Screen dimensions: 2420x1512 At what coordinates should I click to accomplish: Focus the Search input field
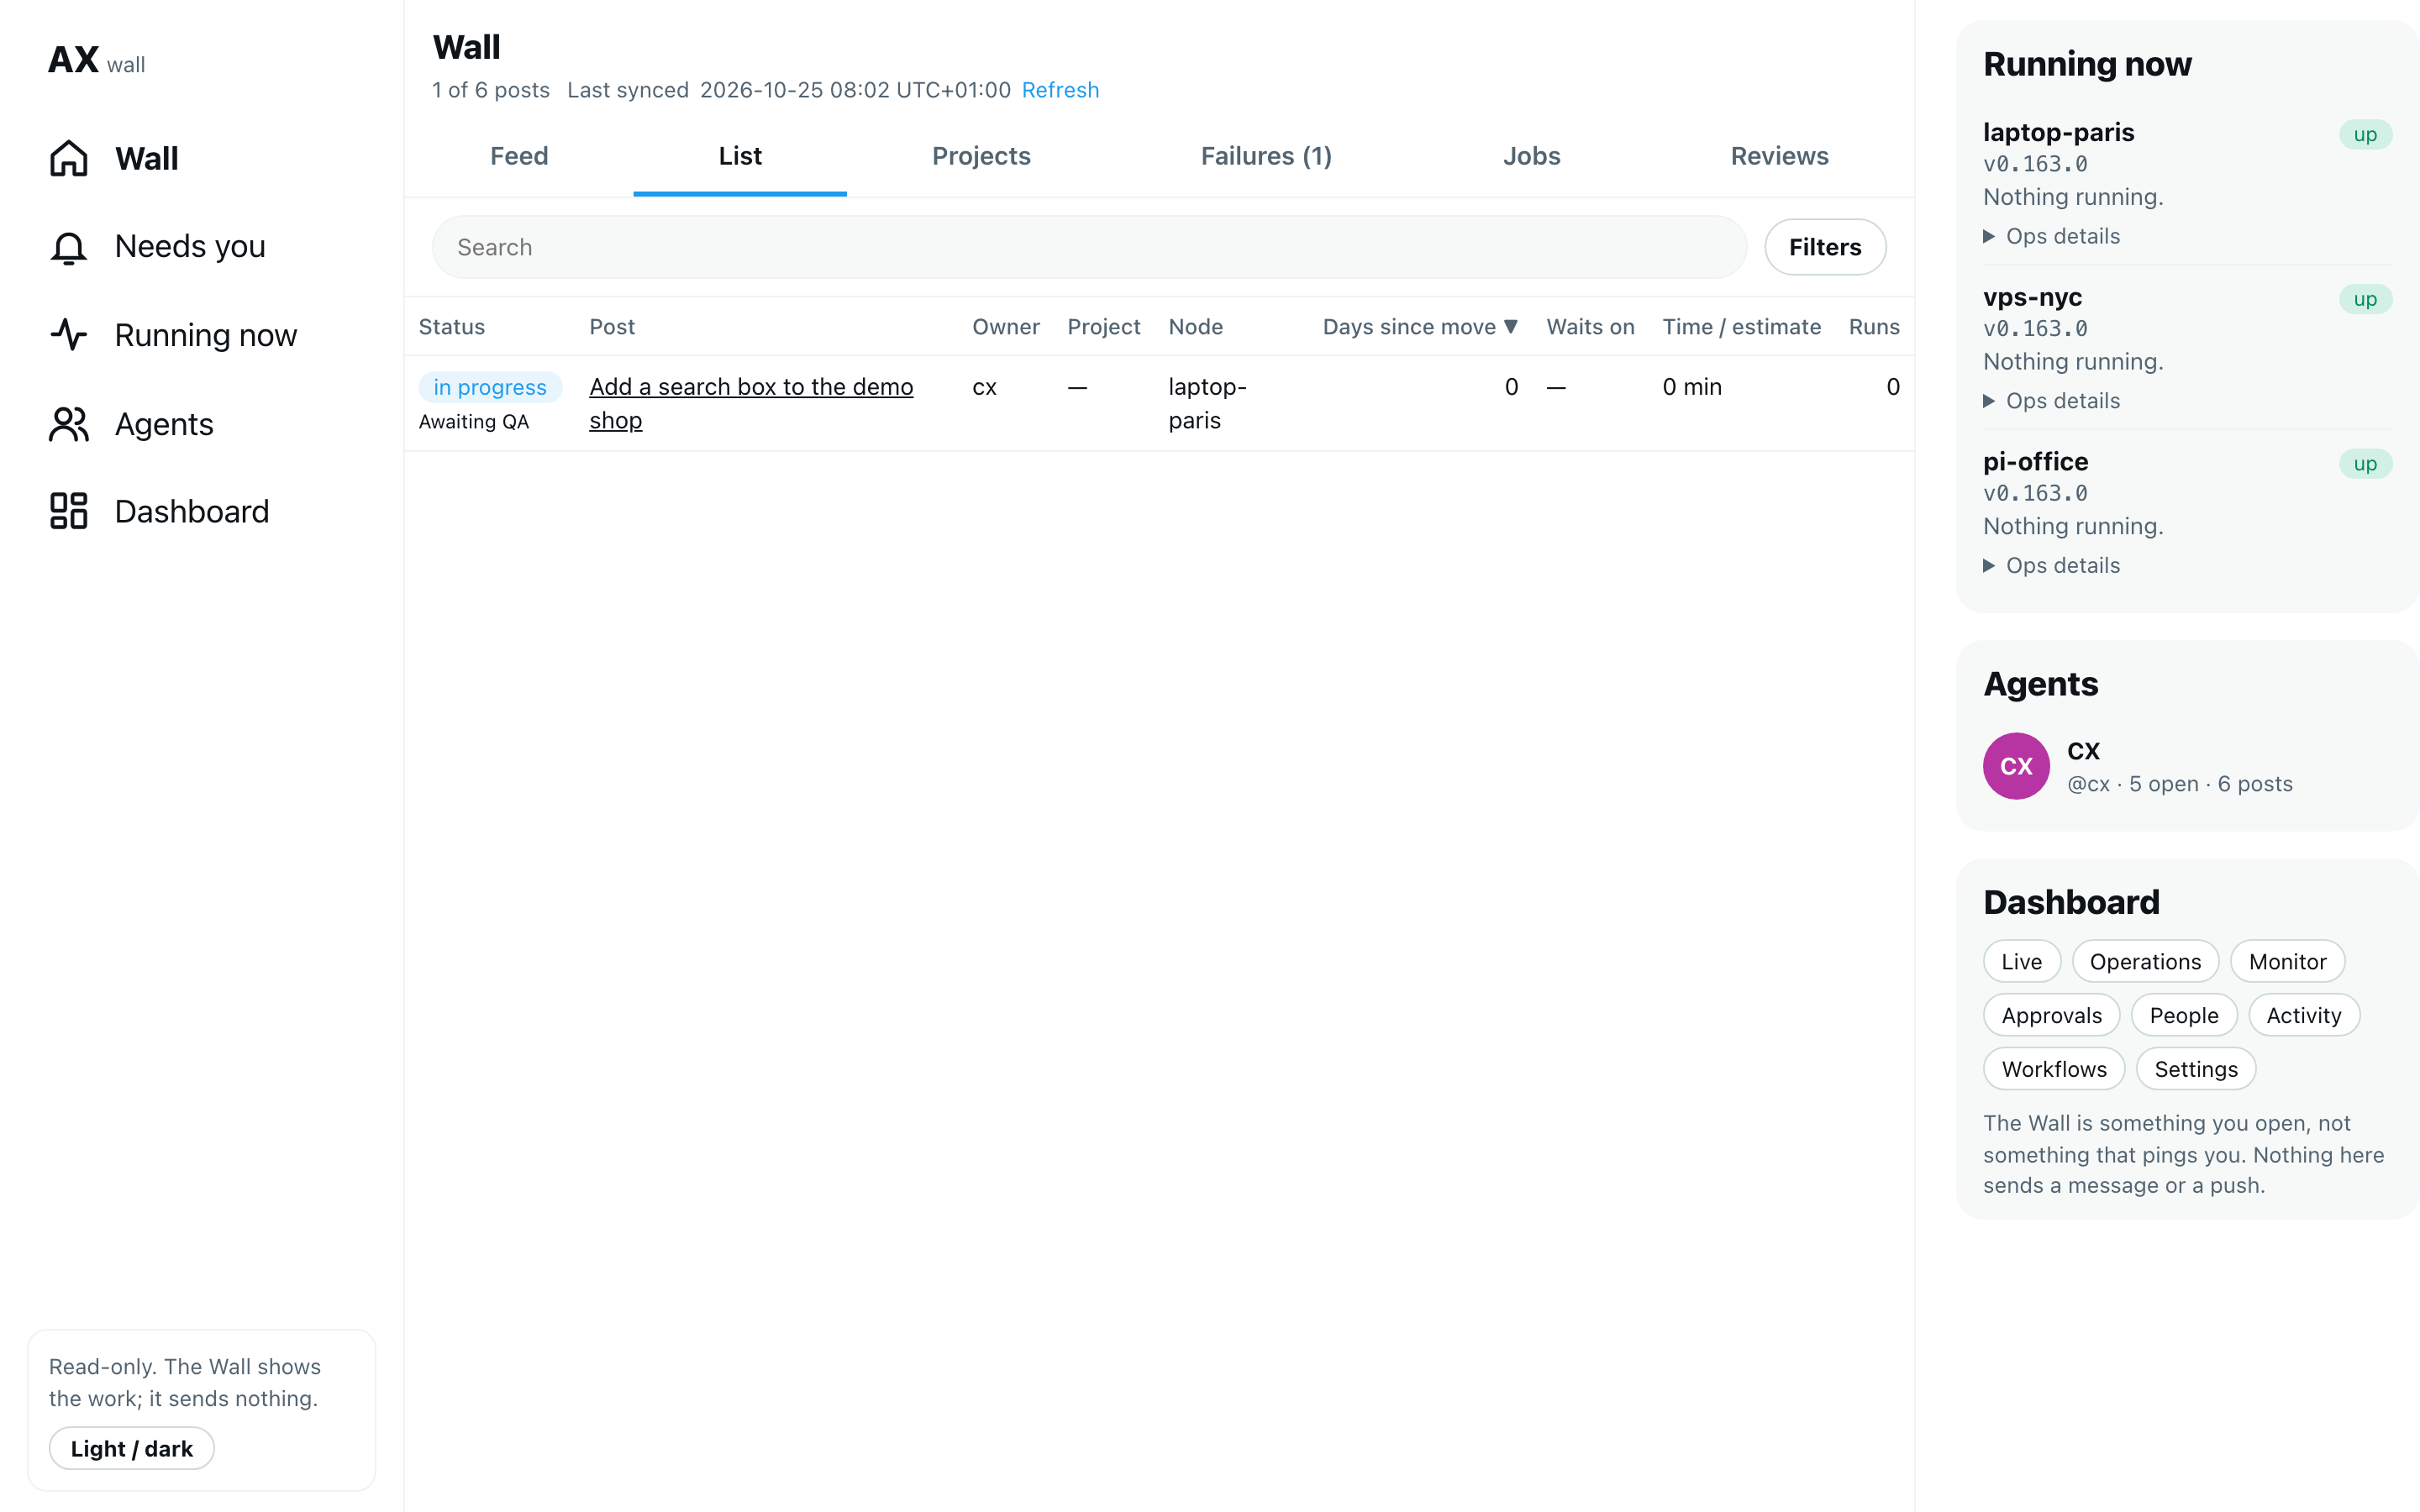(1089, 247)
